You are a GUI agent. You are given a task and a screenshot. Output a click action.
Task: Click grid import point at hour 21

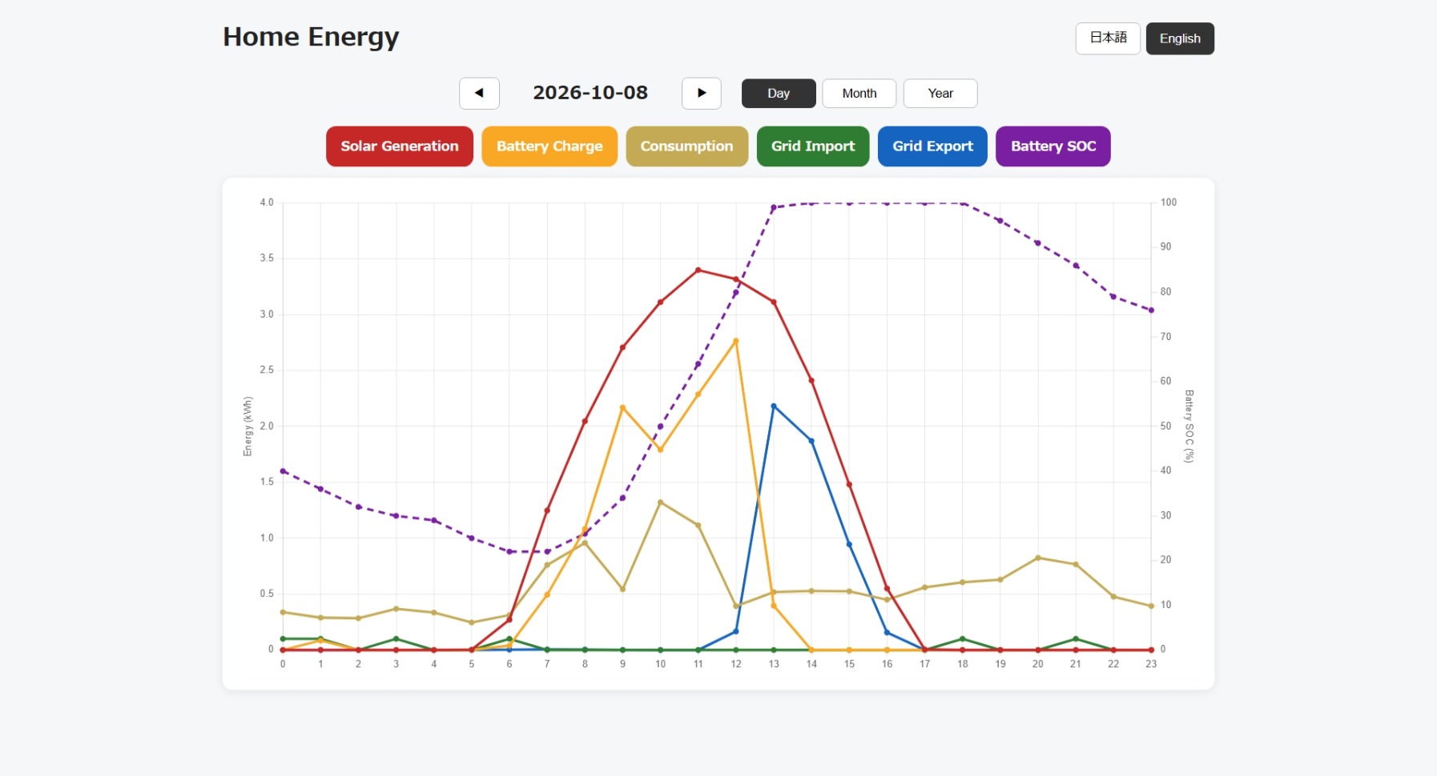(x=1076, y=639)
